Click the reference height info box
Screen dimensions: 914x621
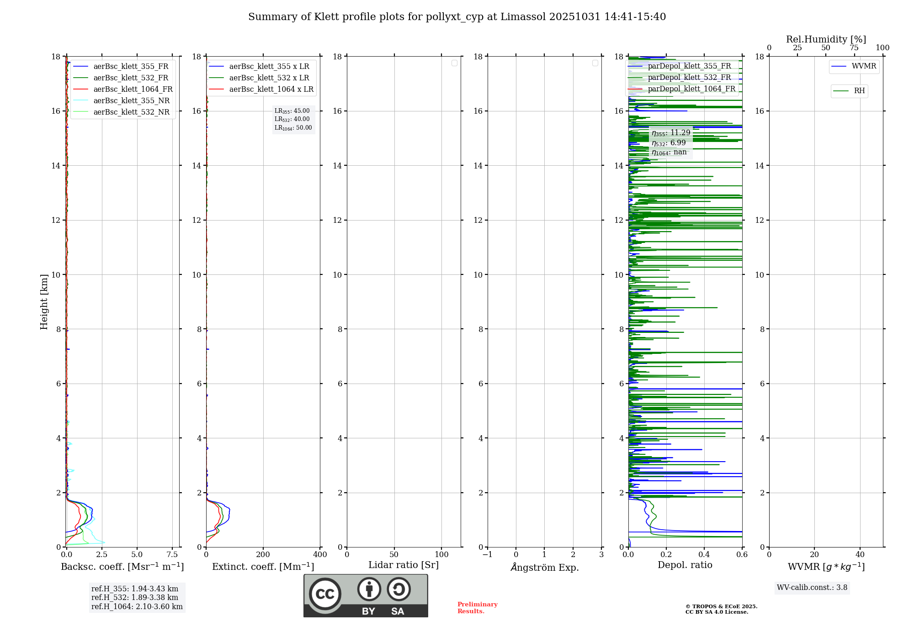pyautogui.click(x=137, y=597)
